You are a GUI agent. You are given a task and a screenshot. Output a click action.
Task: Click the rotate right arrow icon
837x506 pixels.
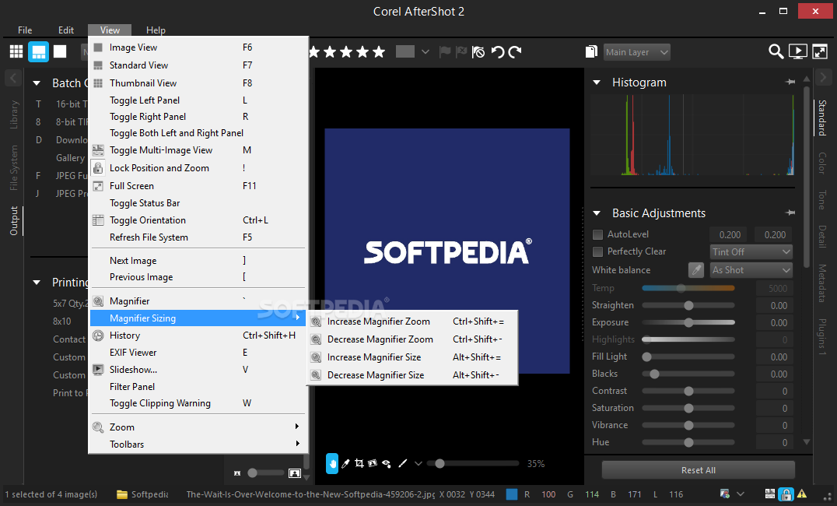[x=515, y=52]
